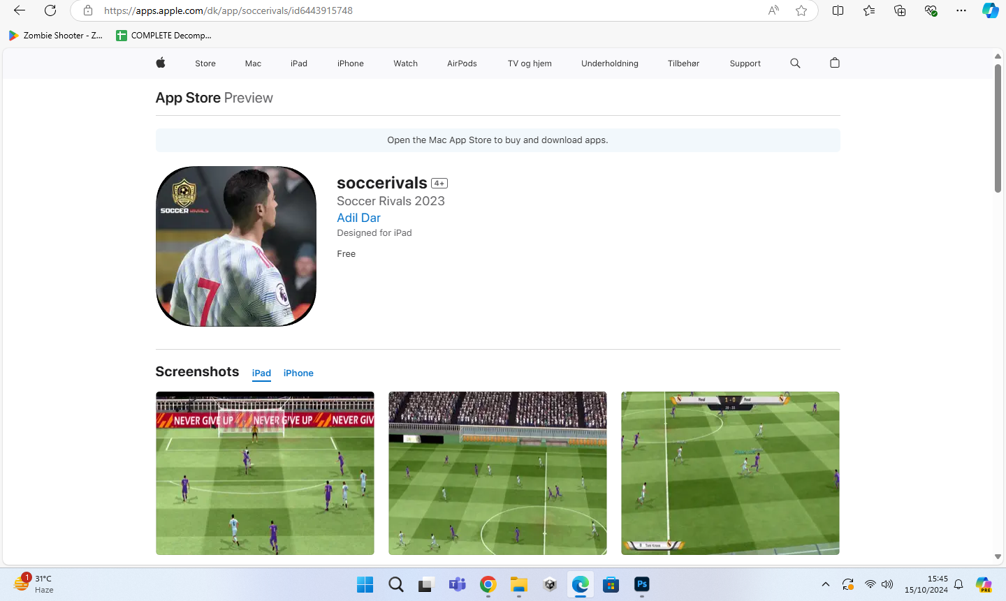The width and height of the screenshot is (1006, 601).
Task: Open the shopping bag icon
Action: 834,63
